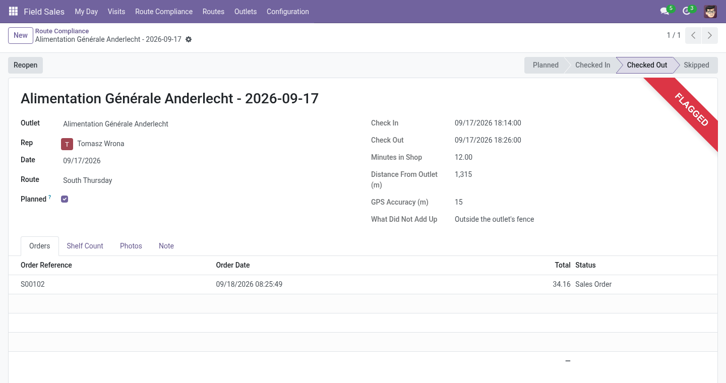Go to next record arrow
726x383 pixels.
[710, 35]
